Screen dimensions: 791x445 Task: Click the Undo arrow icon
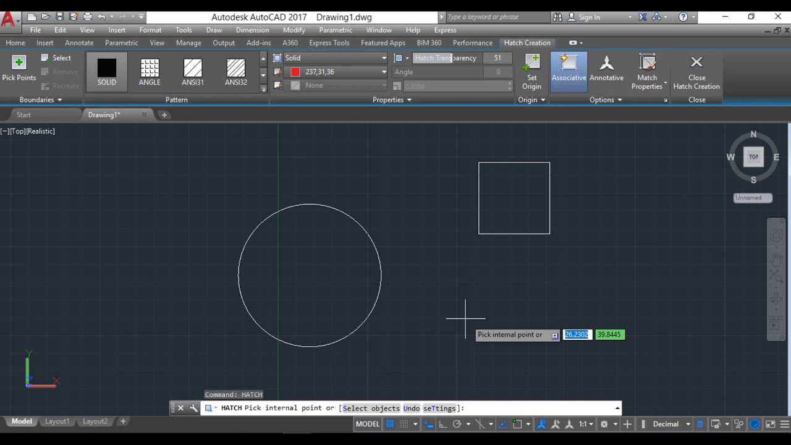coord(102,17)
